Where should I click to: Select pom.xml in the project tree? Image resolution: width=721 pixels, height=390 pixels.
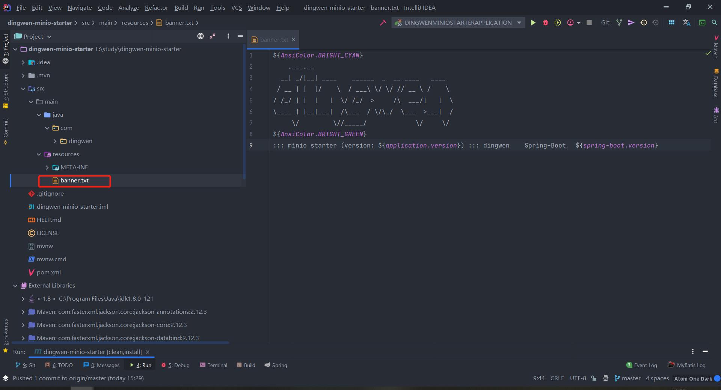[x=48, y=273]
